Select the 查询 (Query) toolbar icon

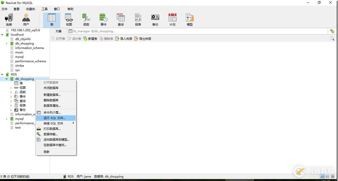(121, 20)
